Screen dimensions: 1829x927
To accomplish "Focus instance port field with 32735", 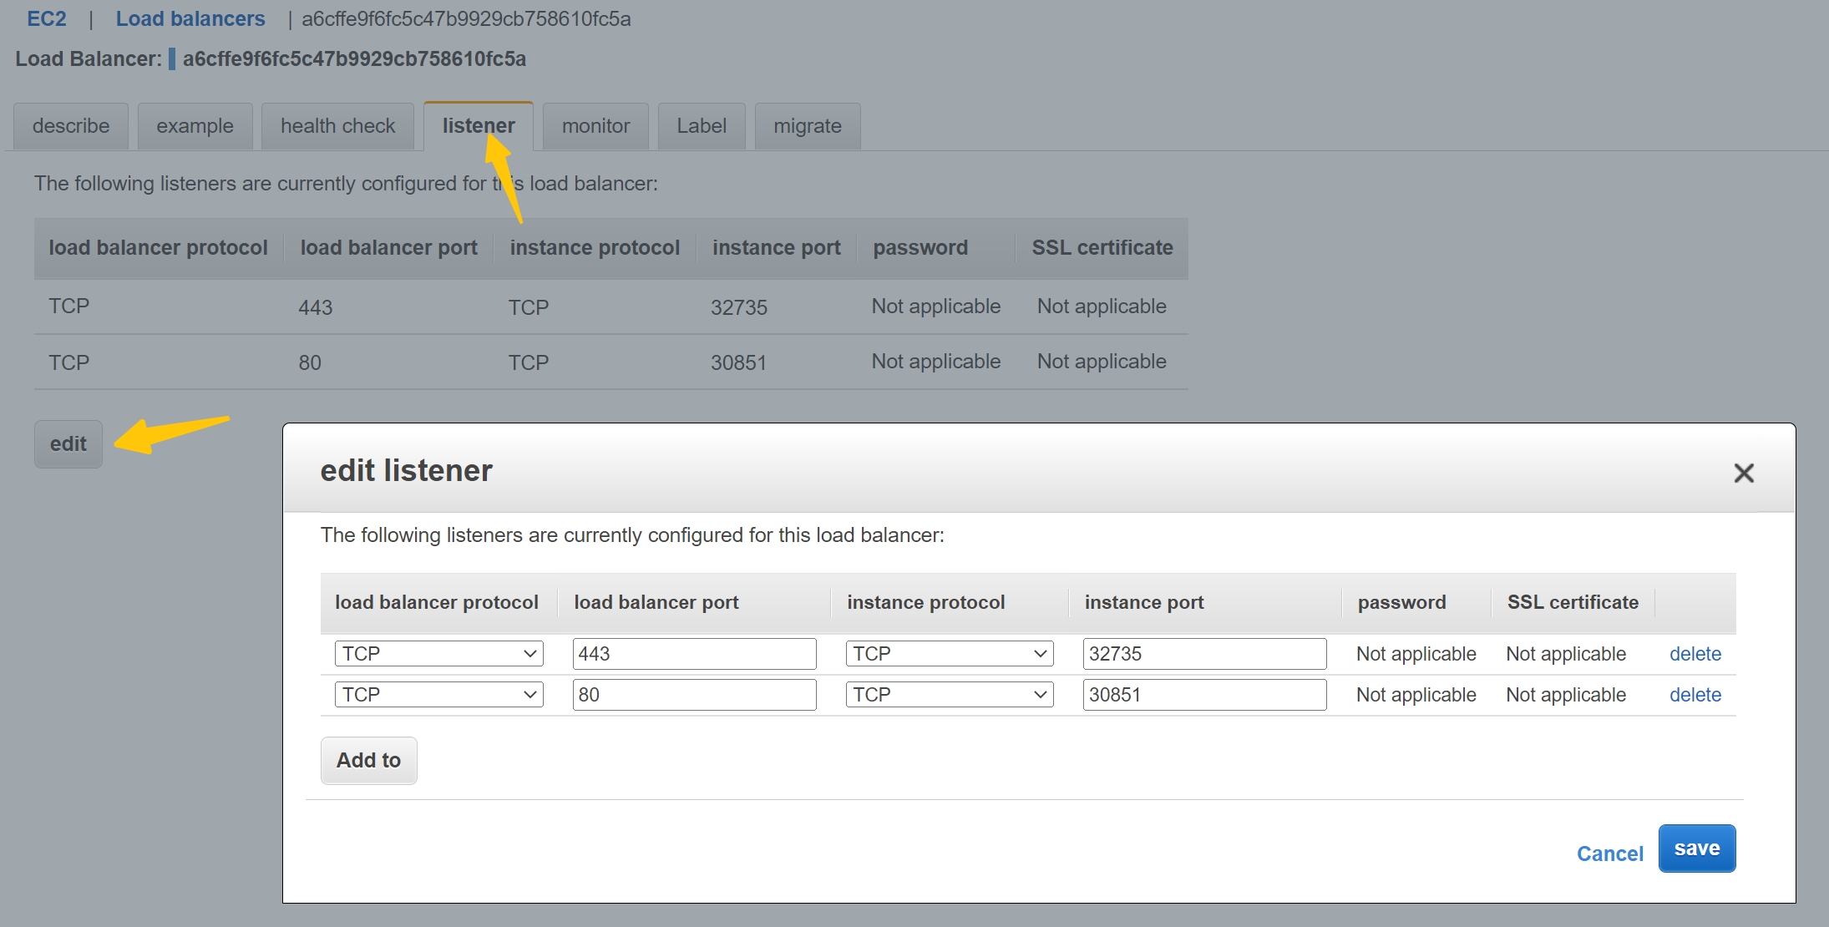I will (1203, 654).
